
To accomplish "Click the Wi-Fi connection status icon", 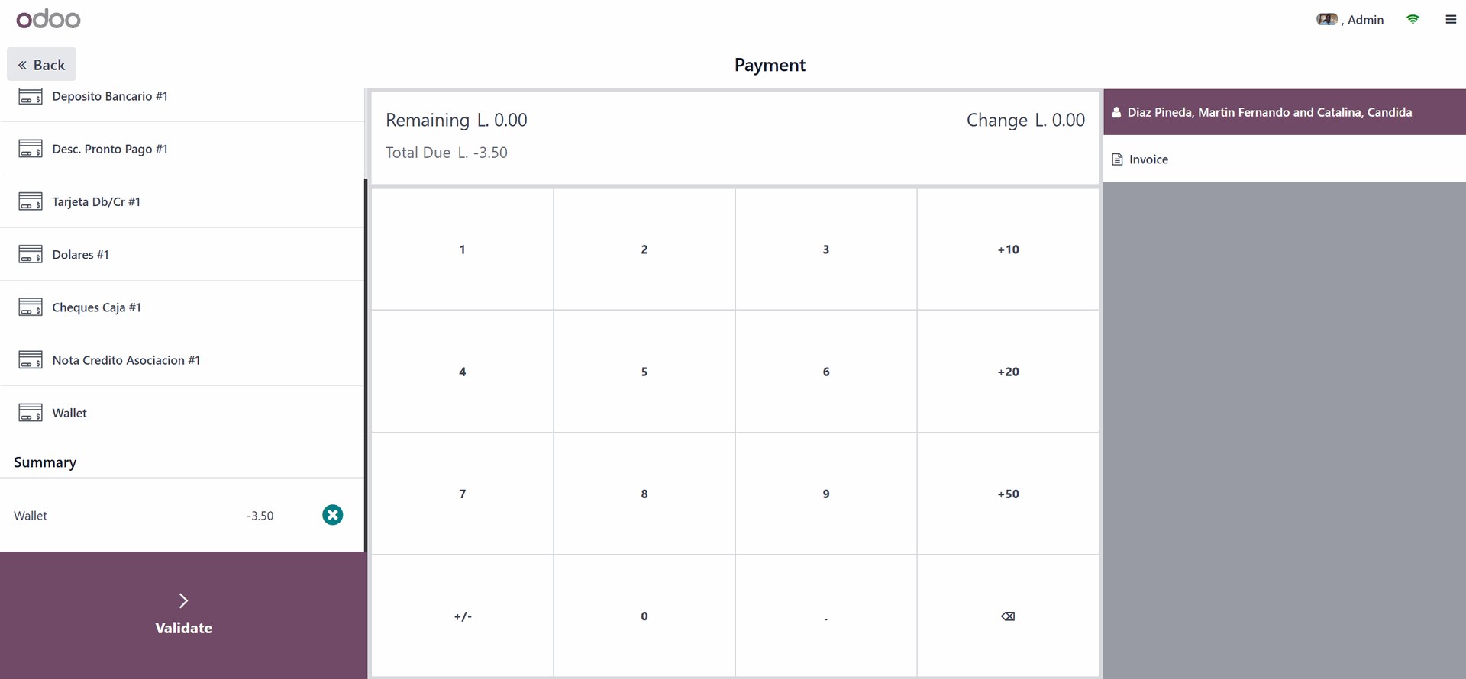I will (x=1413, y=20).
